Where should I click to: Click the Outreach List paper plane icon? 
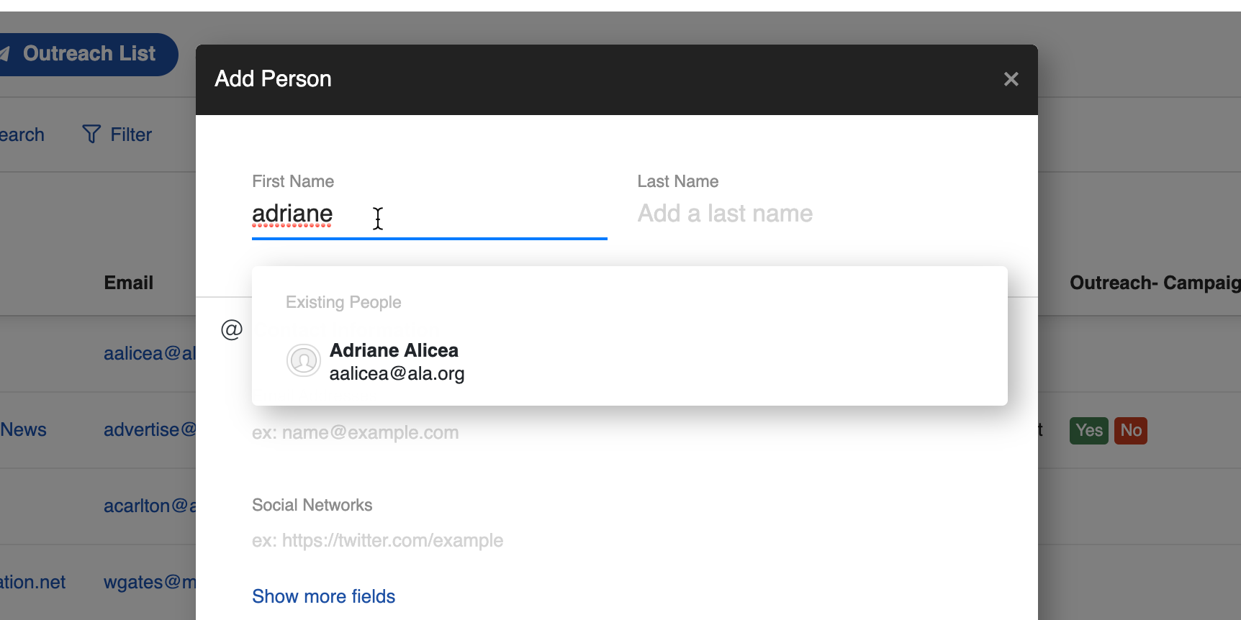pyautogui.click(x=4, y=54)
